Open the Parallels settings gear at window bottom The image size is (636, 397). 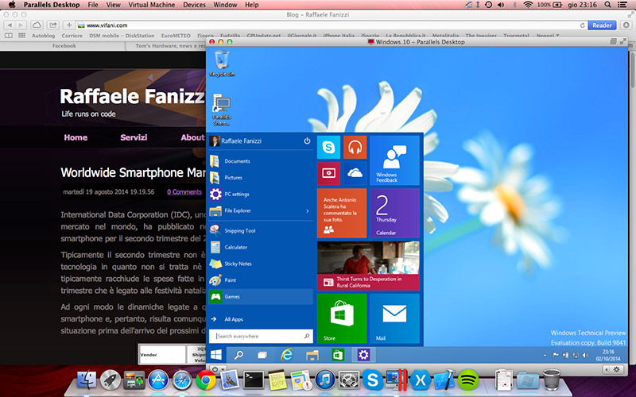click(617, 369)
